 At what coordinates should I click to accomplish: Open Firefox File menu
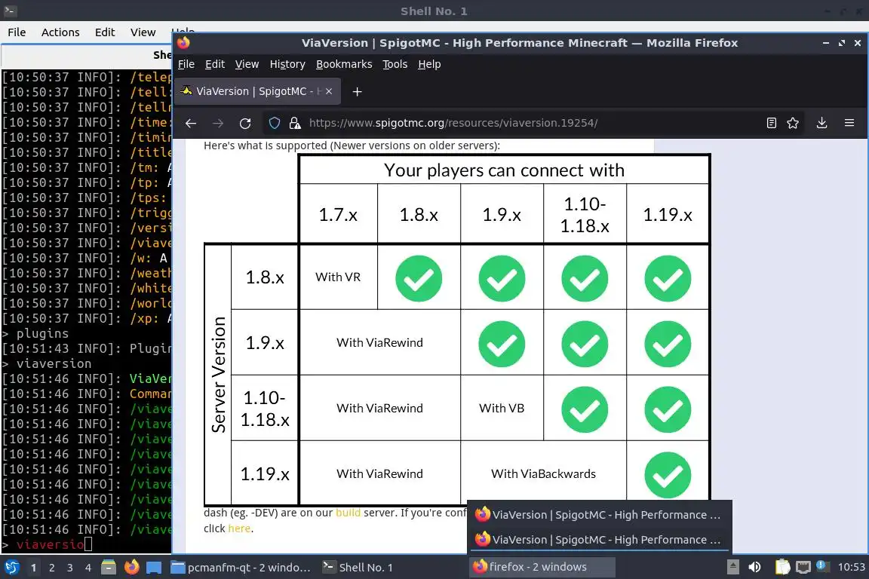coord(186,64)
